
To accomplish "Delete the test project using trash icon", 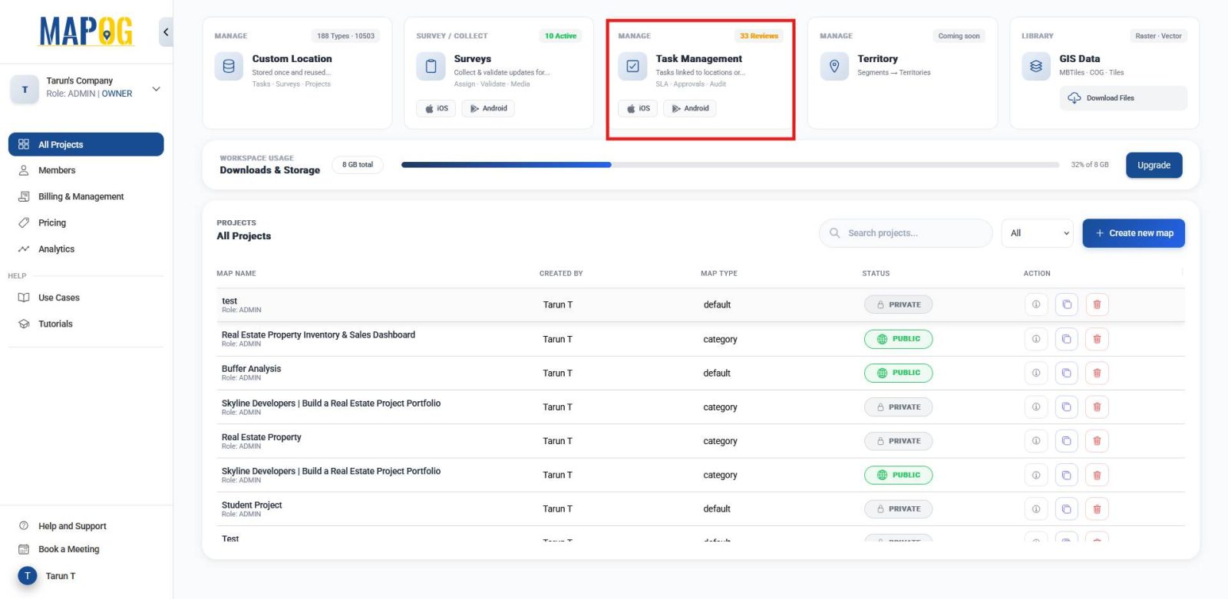I will pyautogui.click(x=1097, y=304).
